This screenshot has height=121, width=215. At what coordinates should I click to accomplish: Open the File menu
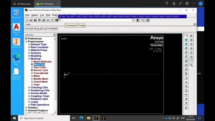coord(27,15)
